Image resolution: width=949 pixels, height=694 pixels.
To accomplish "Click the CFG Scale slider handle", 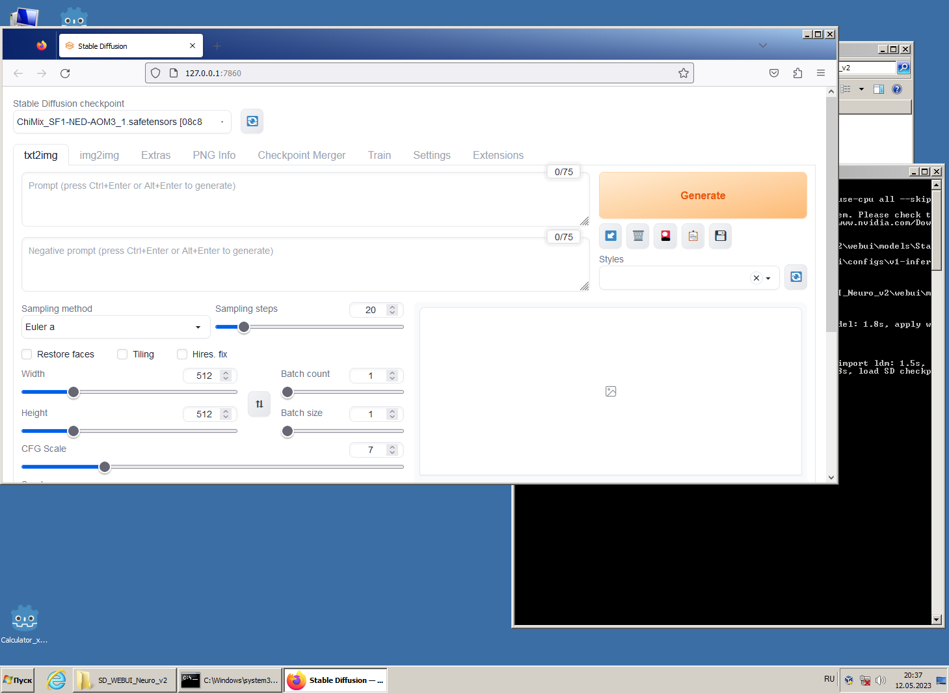I will tap(105, 467).
